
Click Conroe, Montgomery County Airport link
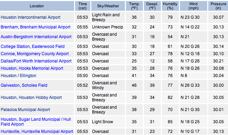click(35, 54)
